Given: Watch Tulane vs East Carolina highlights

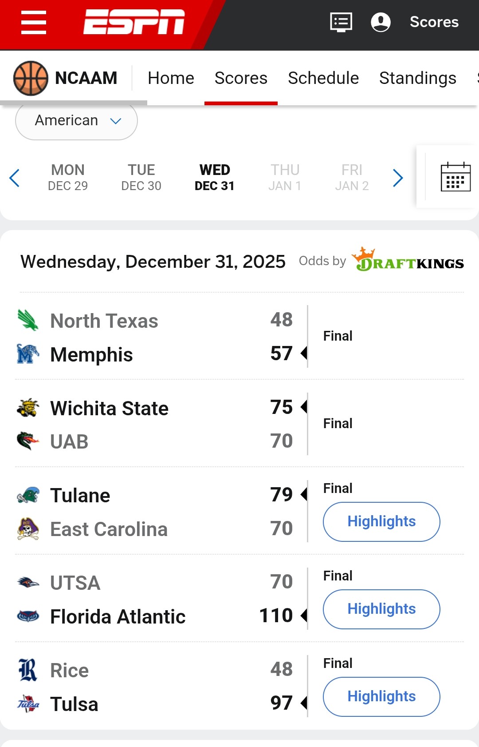Looking at the screenshot, I should point(381,521).
